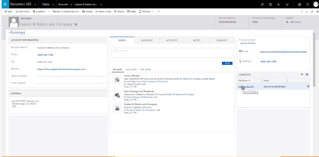Screen dimensions: 319x157
Task: Expand the Dynamics 365 dropdown chevron
Action: 35,4
